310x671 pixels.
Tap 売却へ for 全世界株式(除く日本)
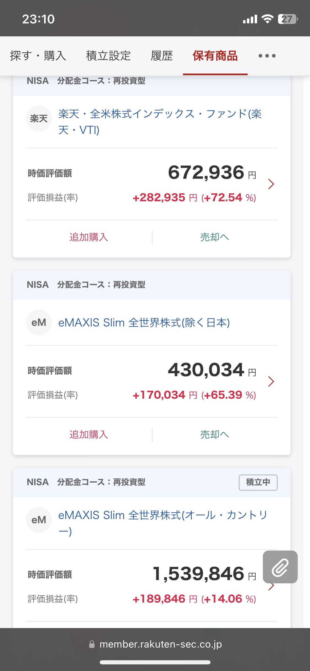tap(214, 435)
